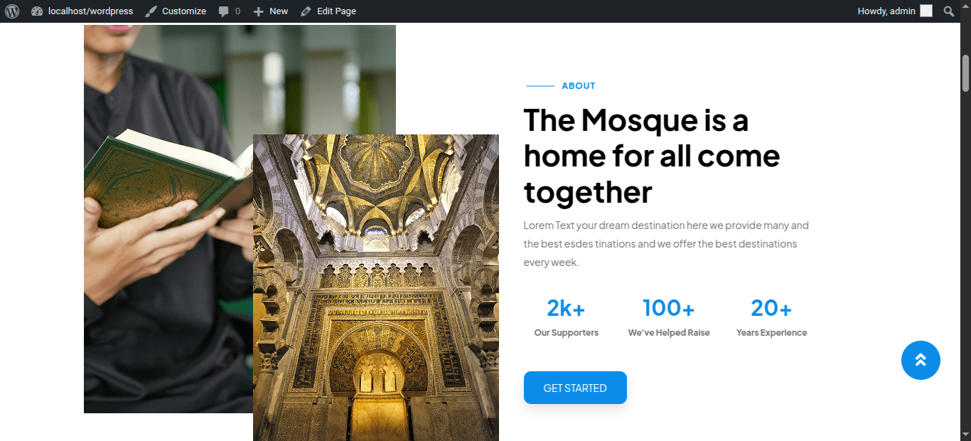Screen dimensions: 971x441
Task: Click the 2k+ Our Supporters counter
Action: [x=567, y=317]
